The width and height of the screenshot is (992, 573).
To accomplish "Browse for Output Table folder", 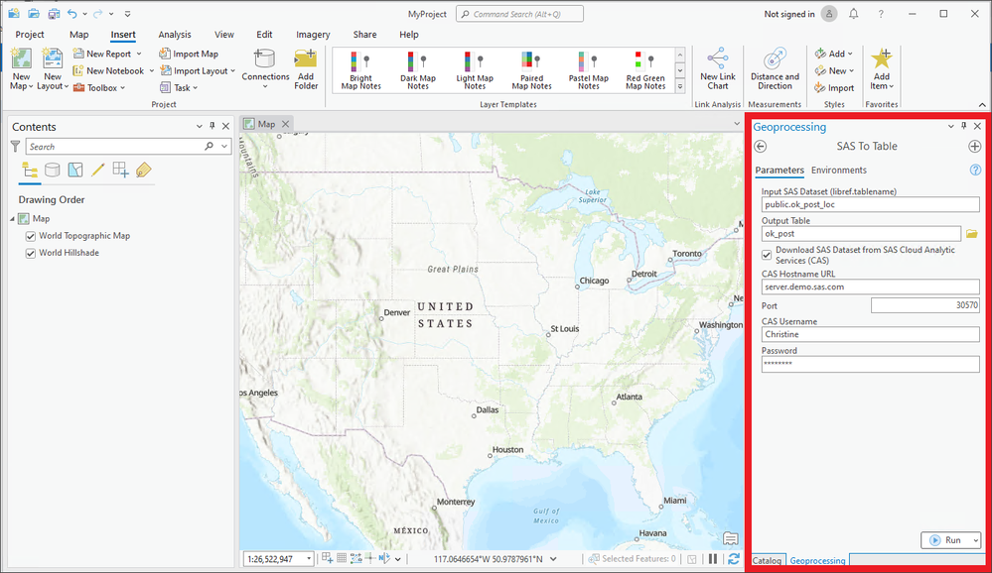I will click(x=972, y=234).
